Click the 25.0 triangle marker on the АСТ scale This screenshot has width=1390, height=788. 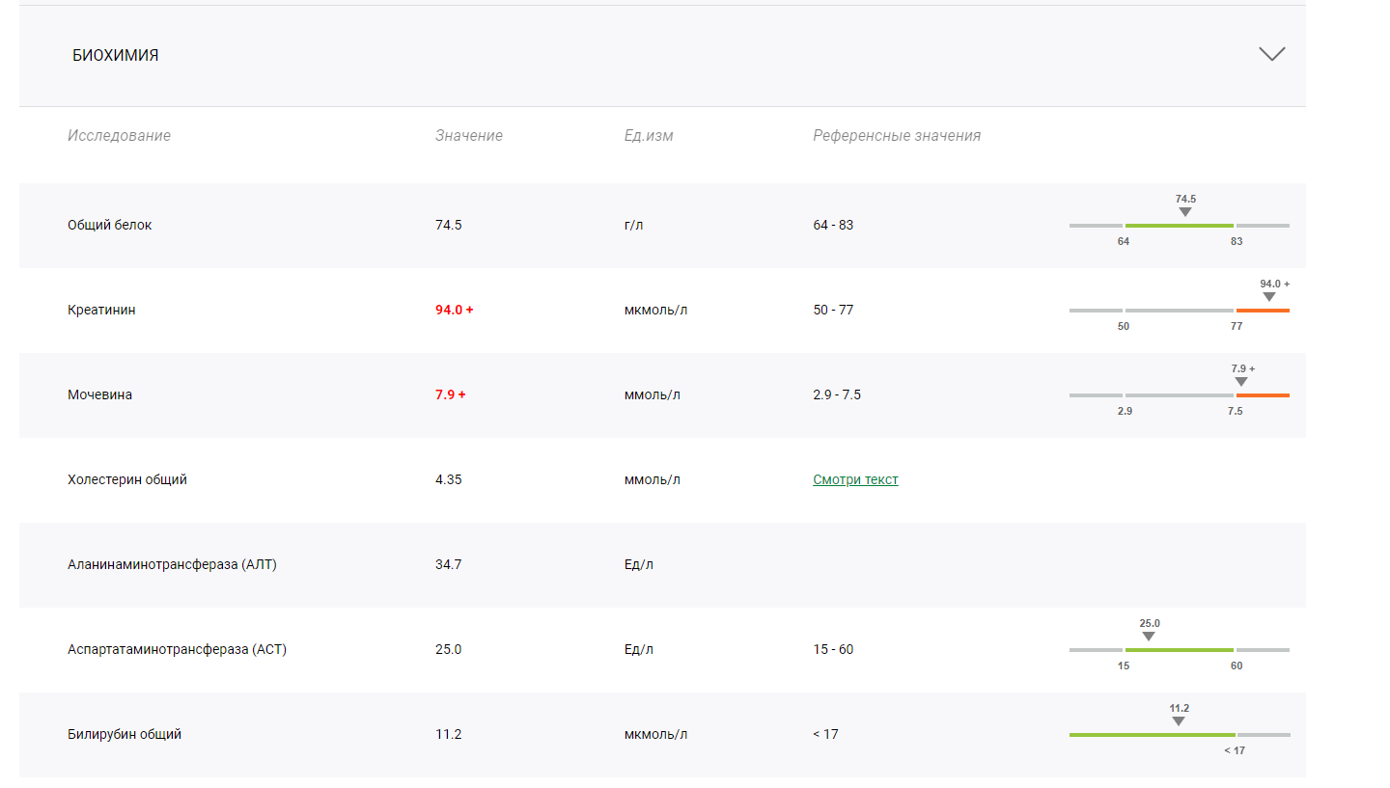(1149, 637)
